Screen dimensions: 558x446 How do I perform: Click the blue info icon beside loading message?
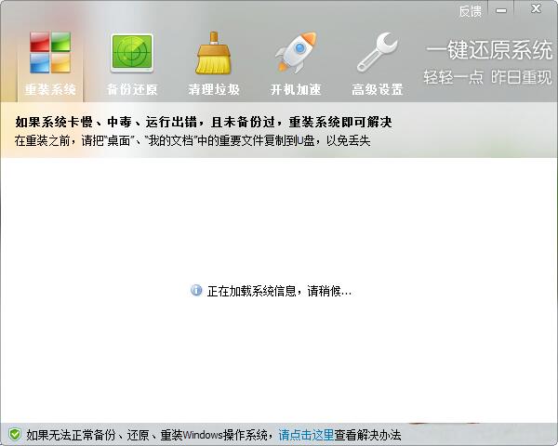196,290
